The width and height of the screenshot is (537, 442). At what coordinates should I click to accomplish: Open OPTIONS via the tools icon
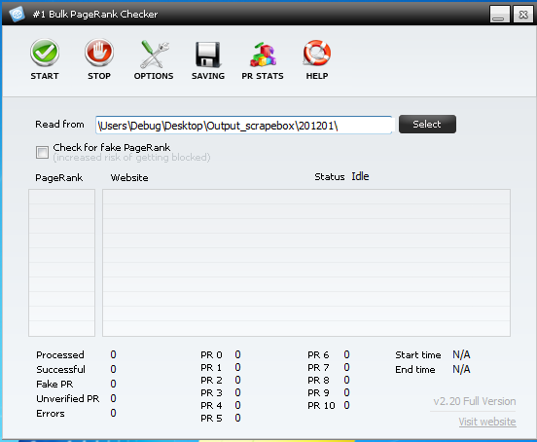(154, 54)
